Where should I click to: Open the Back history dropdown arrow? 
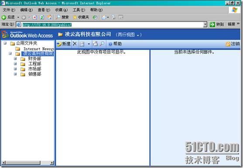18,17
